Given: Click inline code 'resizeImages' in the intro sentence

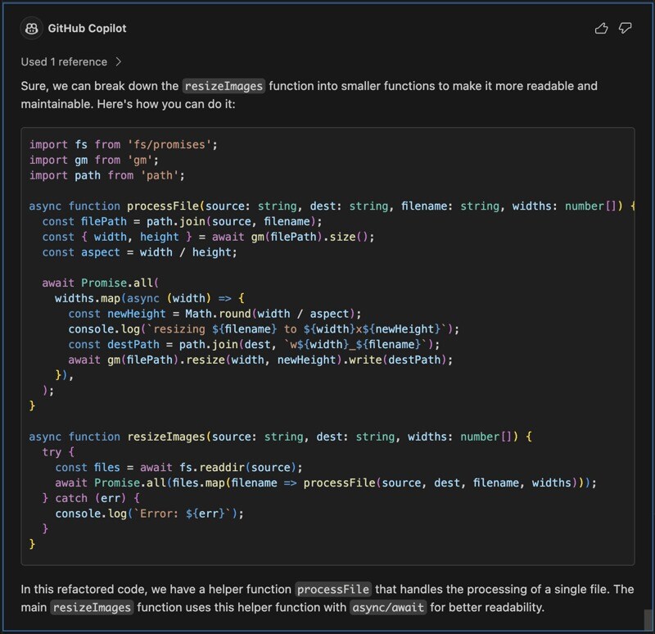Looking at the screenshot, I should click(224, 86).
